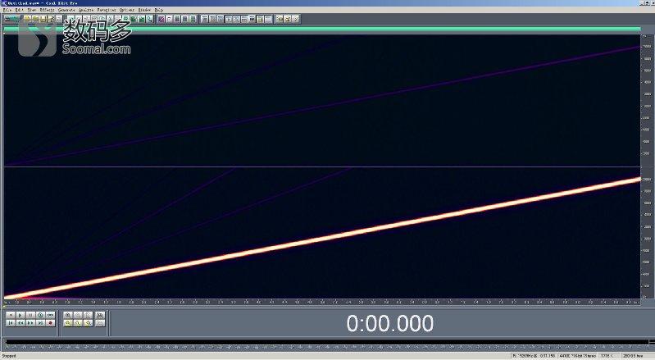The width and height of the screenshot is (655, 360).
Task: Open the Edit menu
Action: [x=19, y=10]
